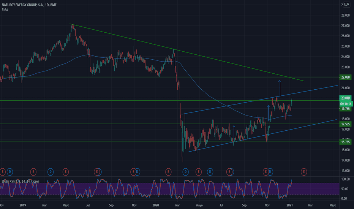This screenshot has width=354, height=209.
Task: Click the 100.00 Stoch RSI scale value
Action: [345, 179]
